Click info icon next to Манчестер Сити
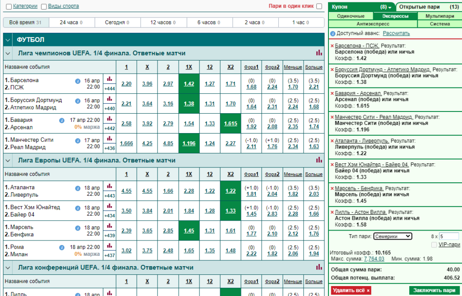 pyautogui.click(x=78, y=141)
